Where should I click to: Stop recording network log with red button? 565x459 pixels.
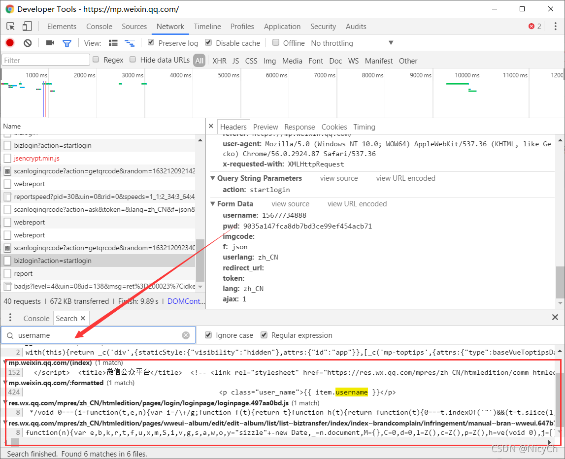pos(10,43)
